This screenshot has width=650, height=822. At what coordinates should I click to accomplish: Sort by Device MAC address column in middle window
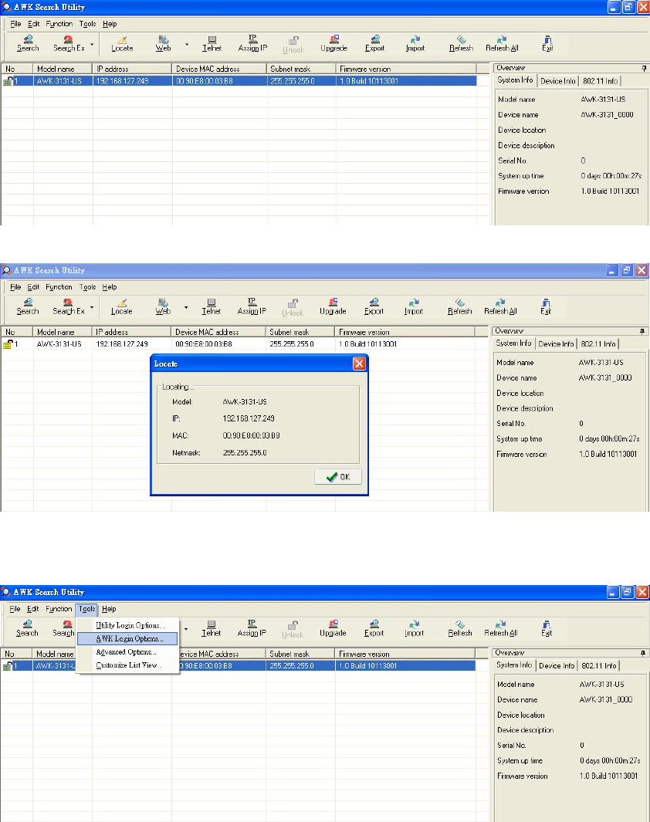[x=218, y=332]
